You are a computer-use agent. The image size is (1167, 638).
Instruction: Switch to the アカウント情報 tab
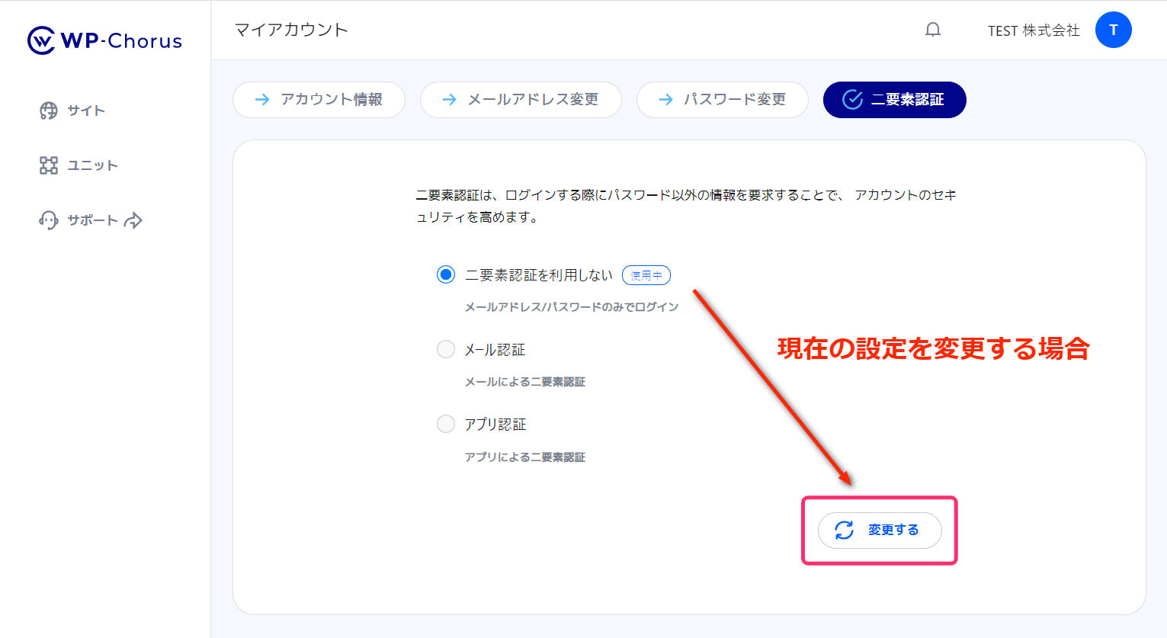click(x=319, y=100)
